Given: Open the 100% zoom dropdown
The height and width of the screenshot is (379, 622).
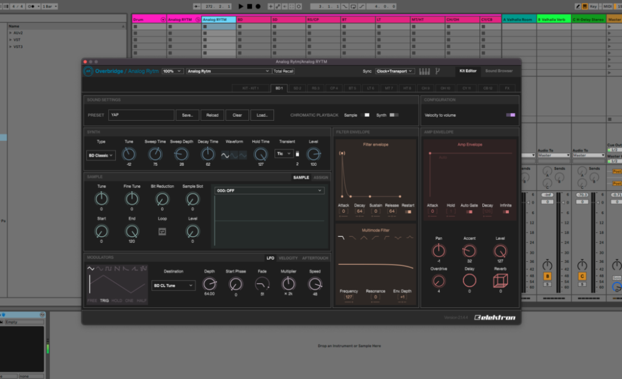Looking at the screenshot, I should pyautogui.click(x=172, y=71).
